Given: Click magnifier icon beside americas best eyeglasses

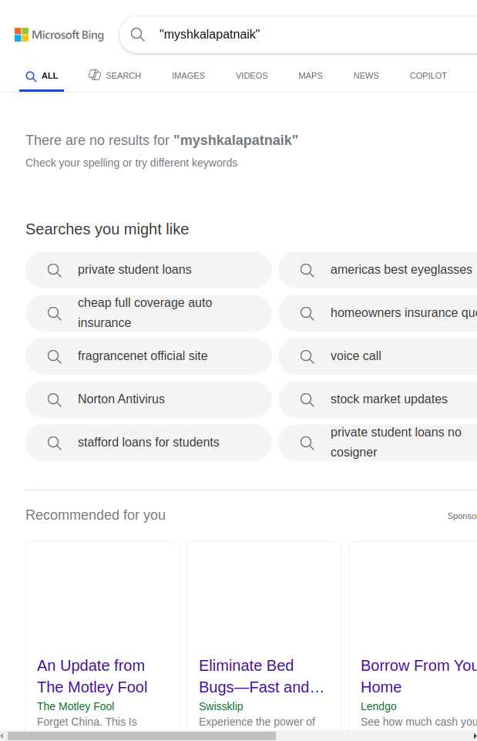Looking at the screenshot, I should (x=307, y=270).
